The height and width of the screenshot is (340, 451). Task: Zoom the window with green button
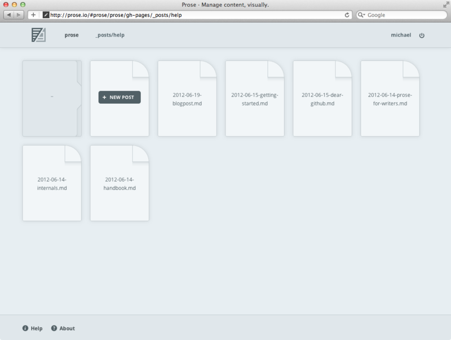pos(23,5)
